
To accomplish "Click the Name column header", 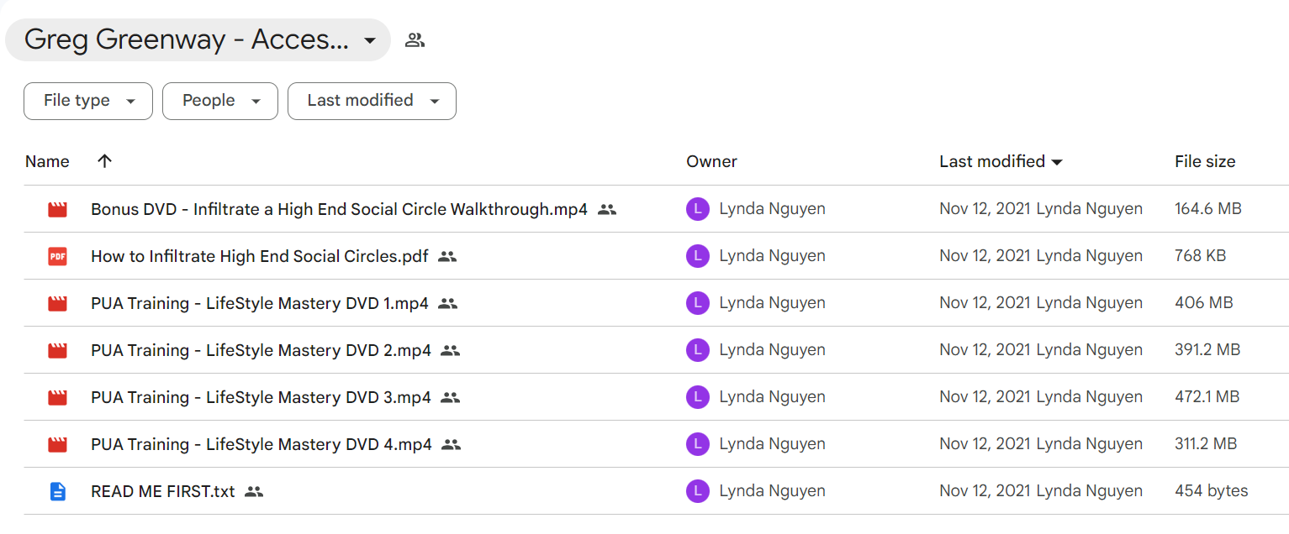I will pyautogui.click(x=47, y=161).
